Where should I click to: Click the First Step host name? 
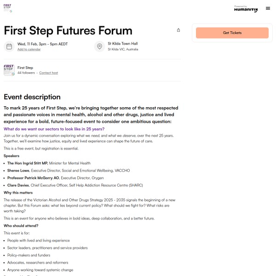[x=25, y=68]
